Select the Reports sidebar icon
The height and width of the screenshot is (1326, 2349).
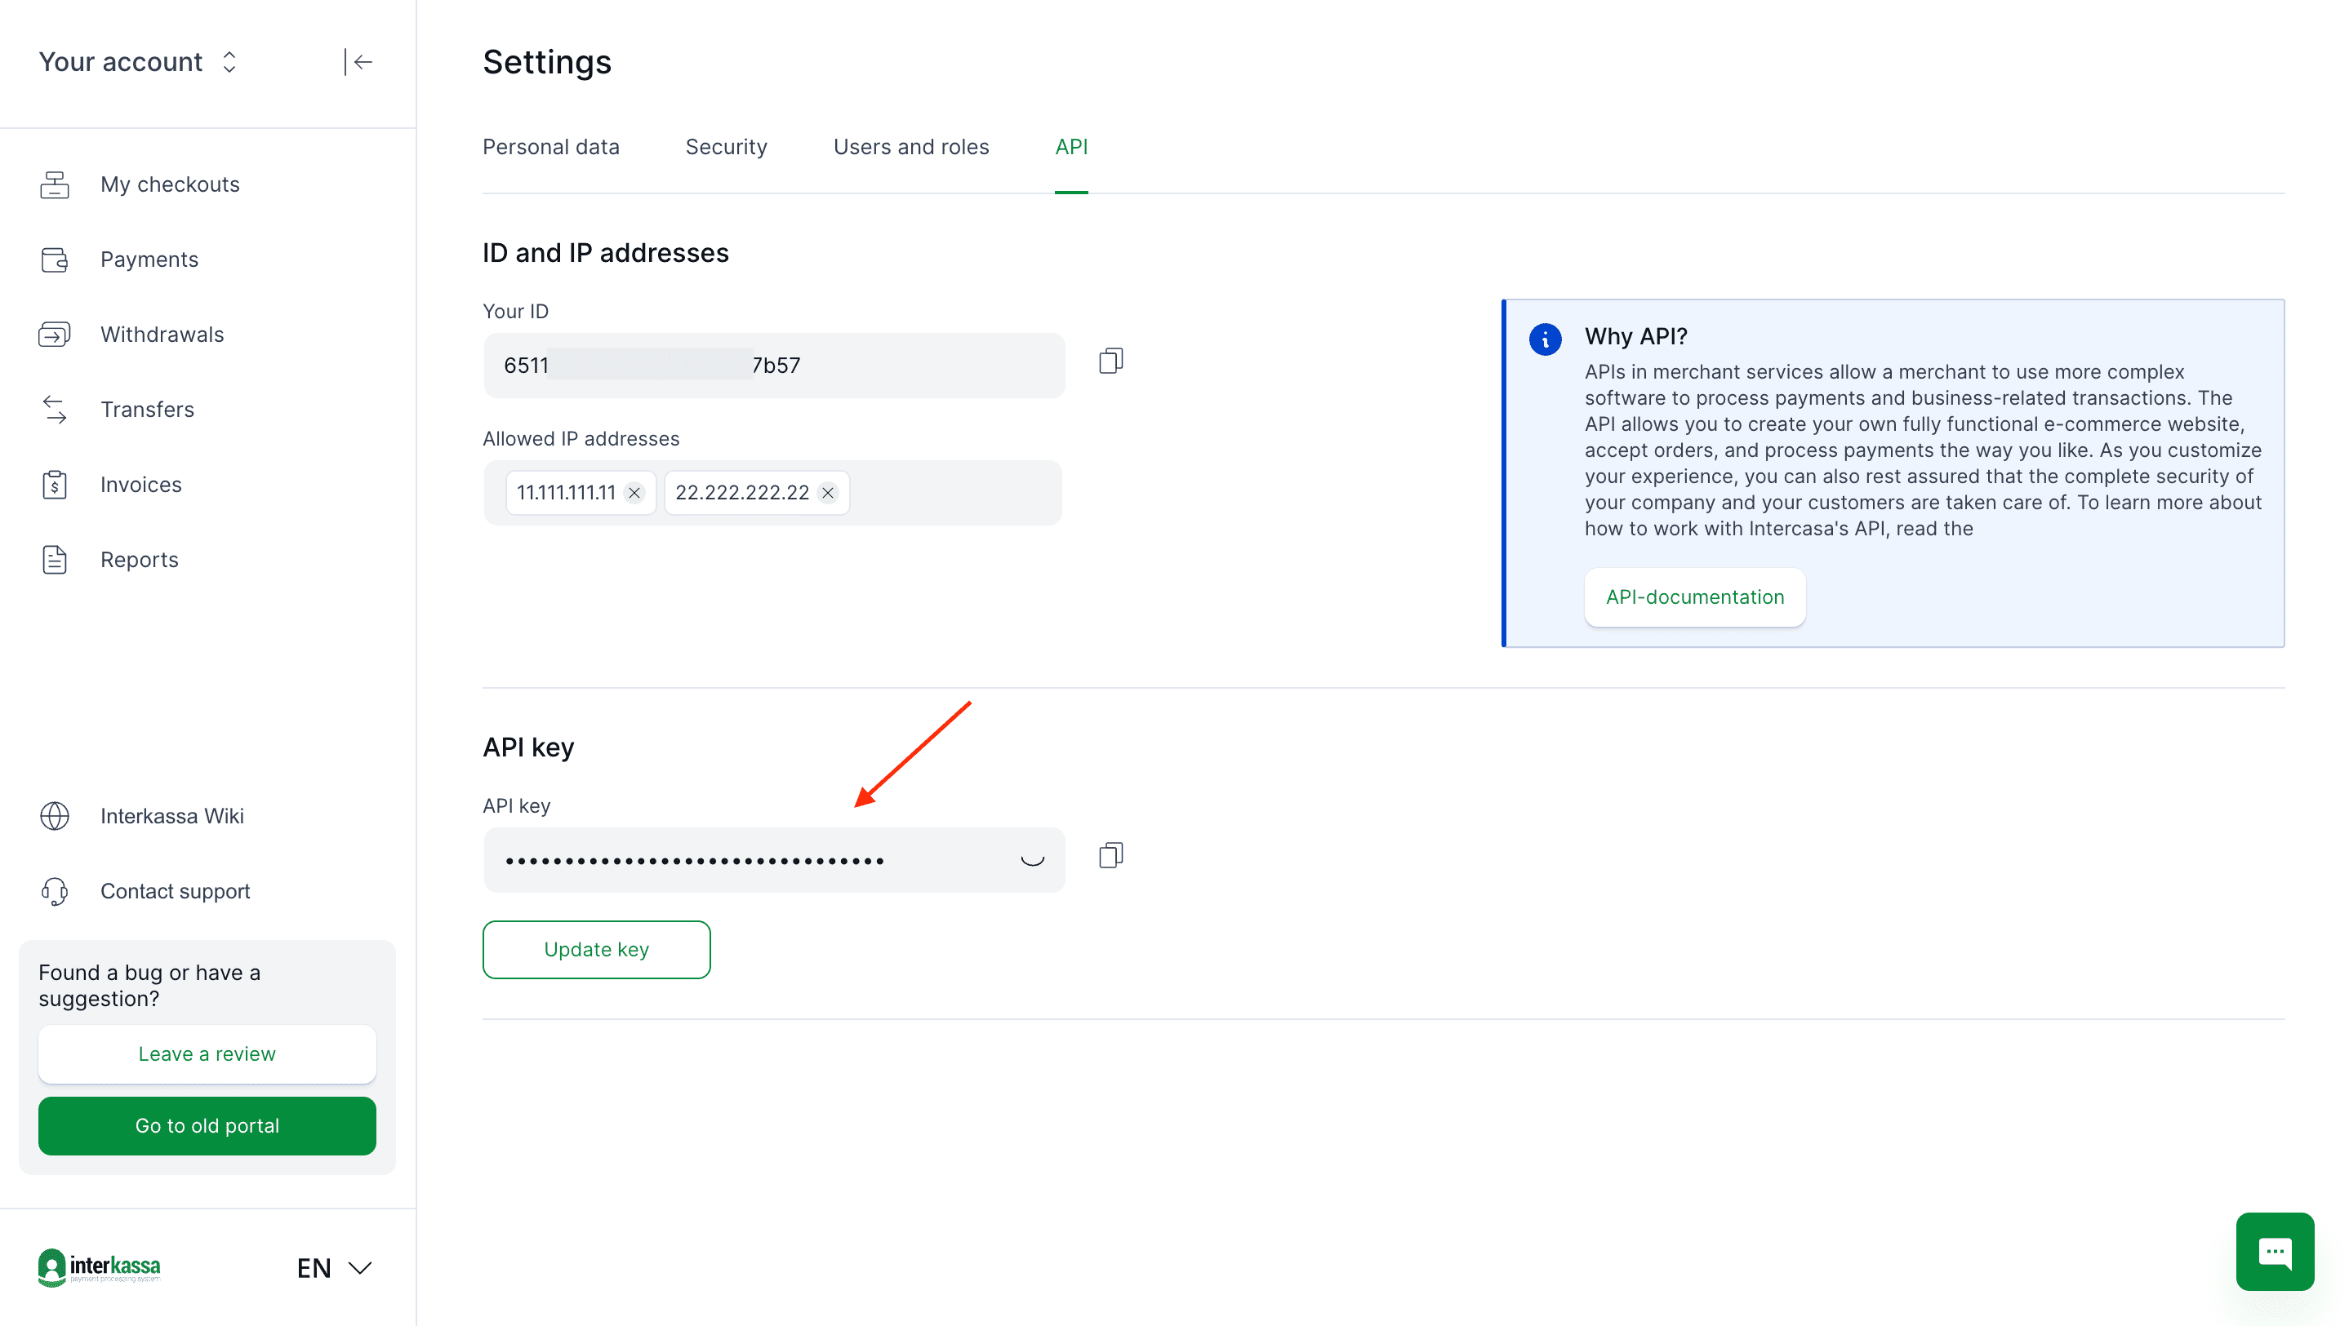pyautogui.click(x=55, y=560)
